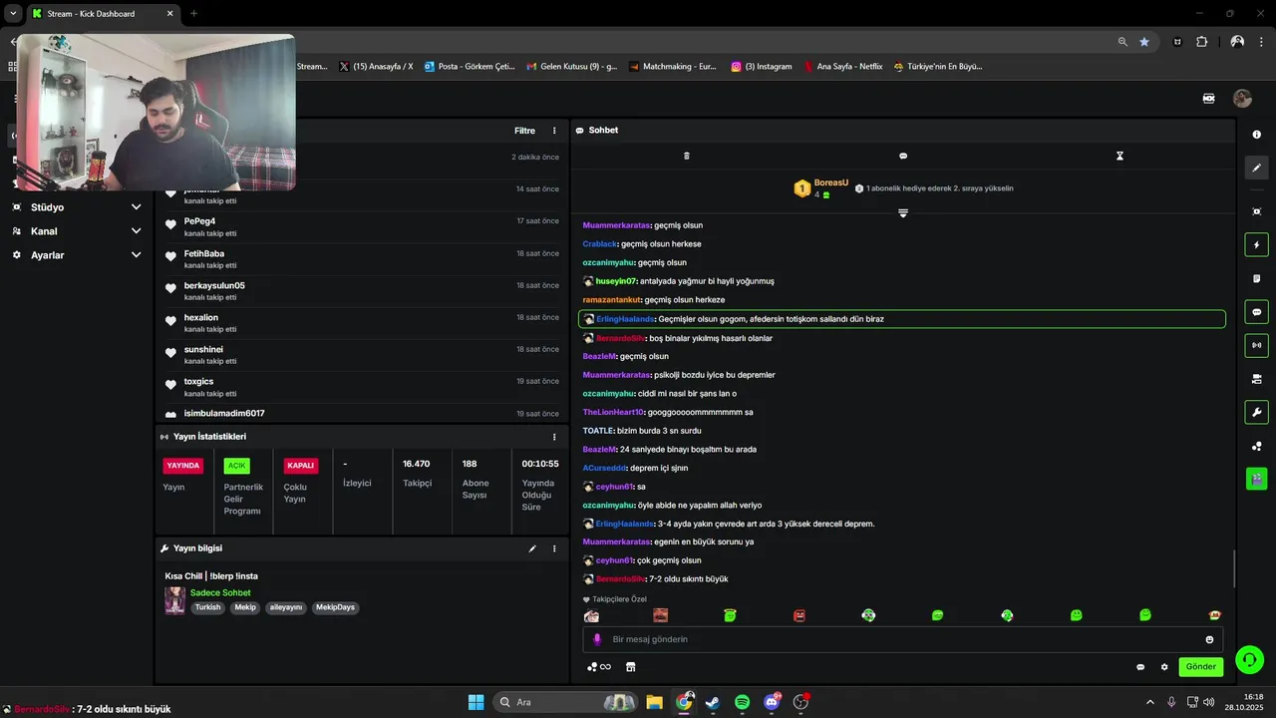Click ErlingHaalands username in highlighted message

(625, 319)
